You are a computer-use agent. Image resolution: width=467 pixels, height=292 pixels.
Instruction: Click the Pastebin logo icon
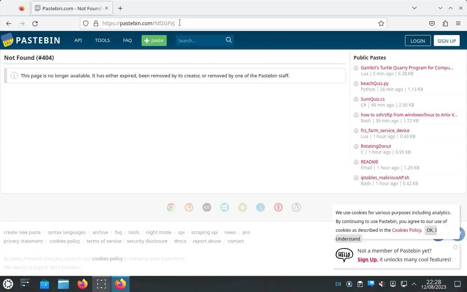7,40
